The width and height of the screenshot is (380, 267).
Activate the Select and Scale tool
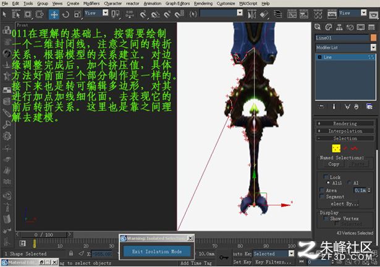(77, 14)
